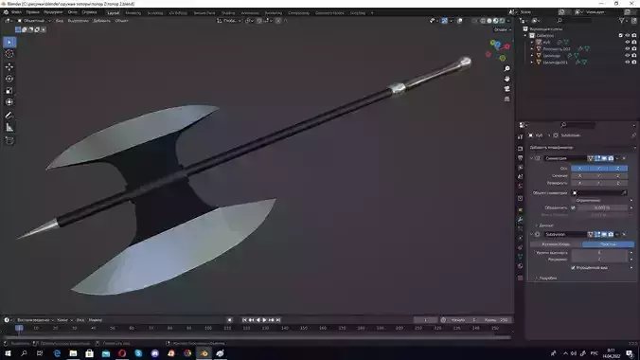Toggle Рассечение Y bisect button
The width and height of the screenshot is (640, 360).
click(599, 175)
